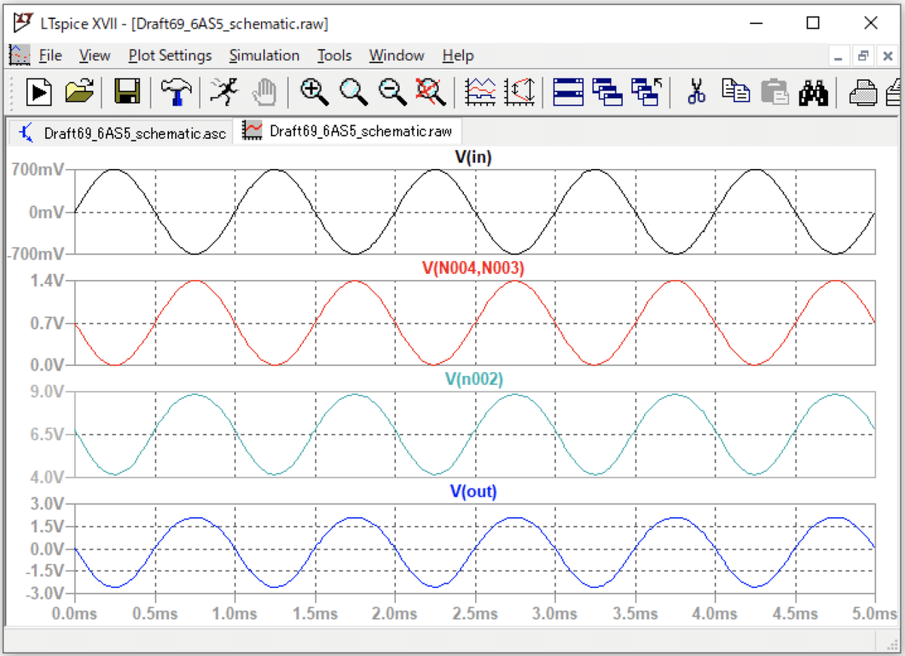Run simulation with the running man icon

[x=223, y=92]
